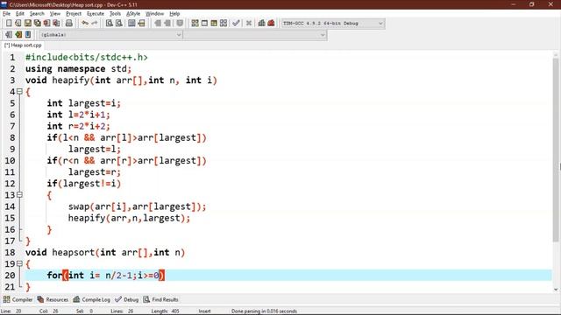Click 'swap(arr[i],arr[largest]);' on line 14
561x315 pixels.
[x=137, y=206]
